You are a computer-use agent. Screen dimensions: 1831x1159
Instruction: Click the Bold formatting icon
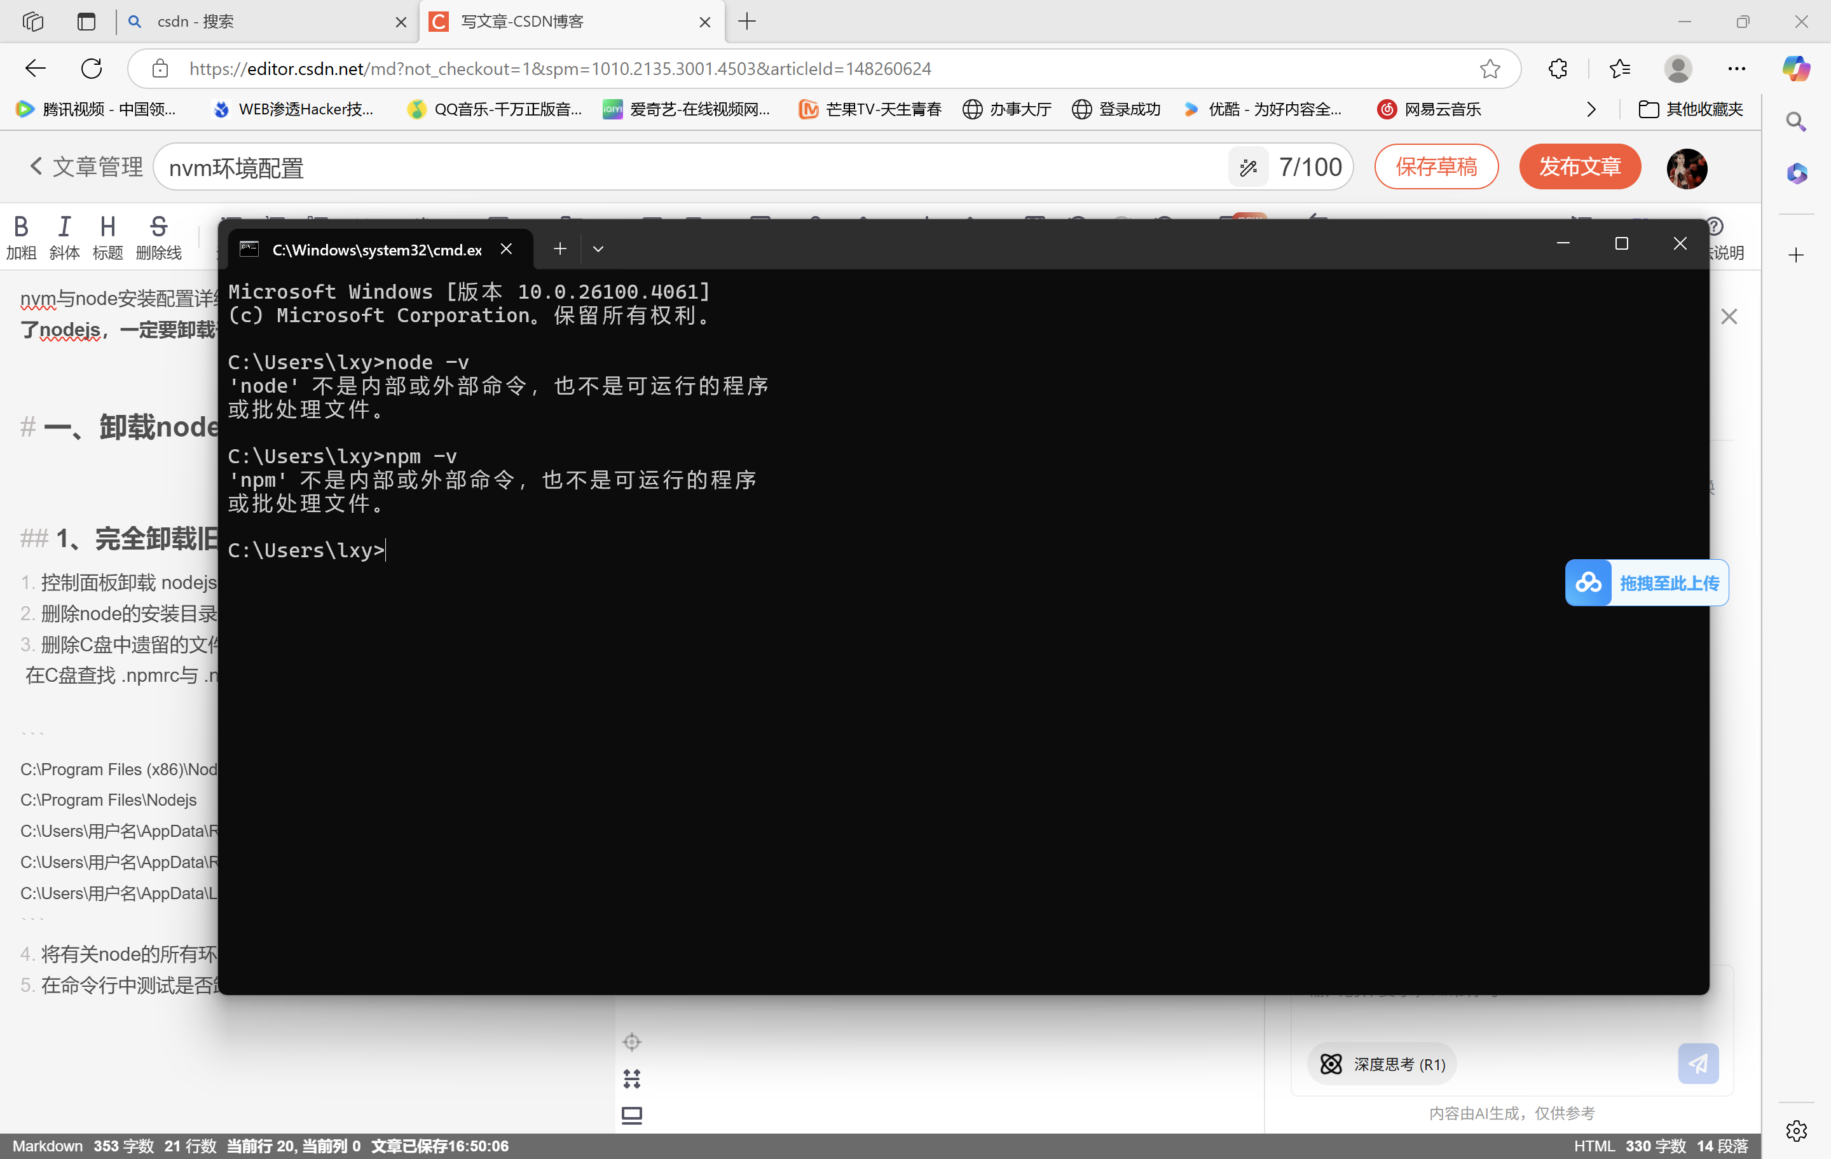tap(21, 226)
